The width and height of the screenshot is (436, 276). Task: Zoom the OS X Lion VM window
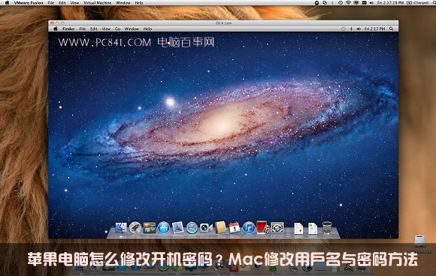click(x=62, y=23)
